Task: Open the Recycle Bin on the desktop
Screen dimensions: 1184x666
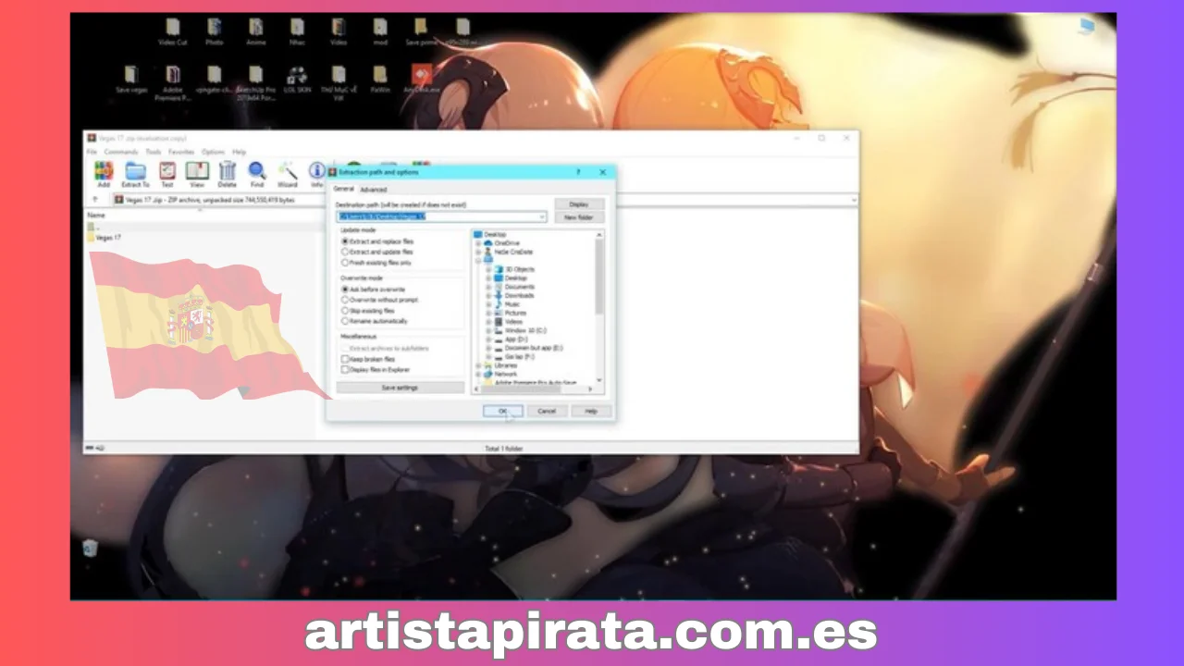Action: (x=90, y=548)
